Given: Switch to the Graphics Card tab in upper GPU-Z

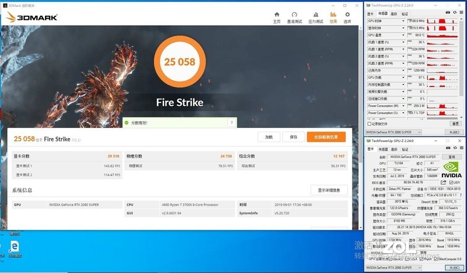Looking at the screenshot, I should (x=370, y=14).
